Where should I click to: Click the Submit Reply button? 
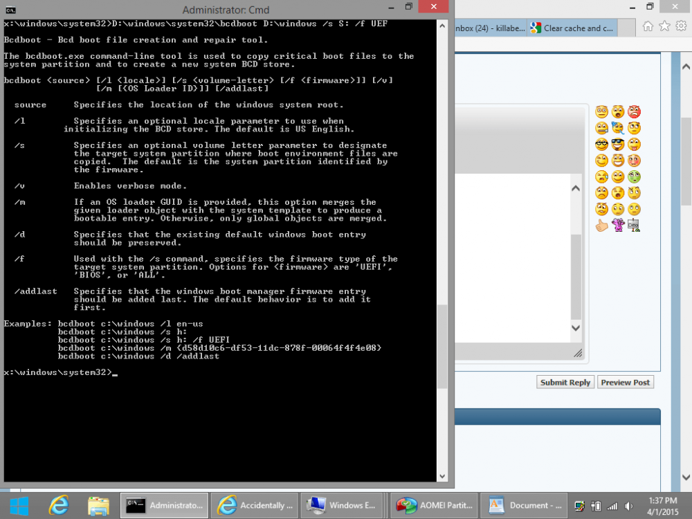tap(565, 383)
